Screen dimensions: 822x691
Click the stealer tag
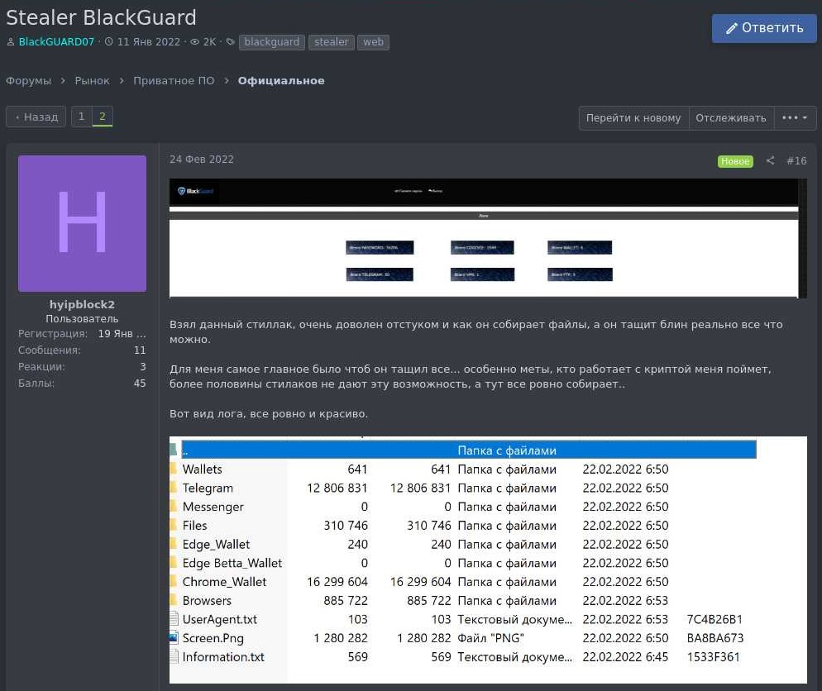pos(331,41)
